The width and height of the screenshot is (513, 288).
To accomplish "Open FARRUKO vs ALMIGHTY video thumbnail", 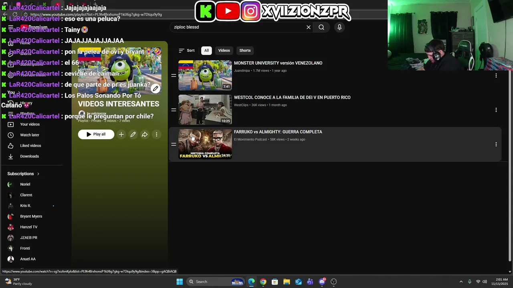I will pyautogui.click(x=205, y=144).
